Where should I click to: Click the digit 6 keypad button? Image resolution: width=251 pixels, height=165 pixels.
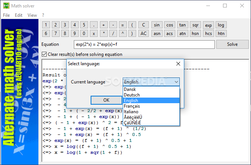[x=46, y=34]
